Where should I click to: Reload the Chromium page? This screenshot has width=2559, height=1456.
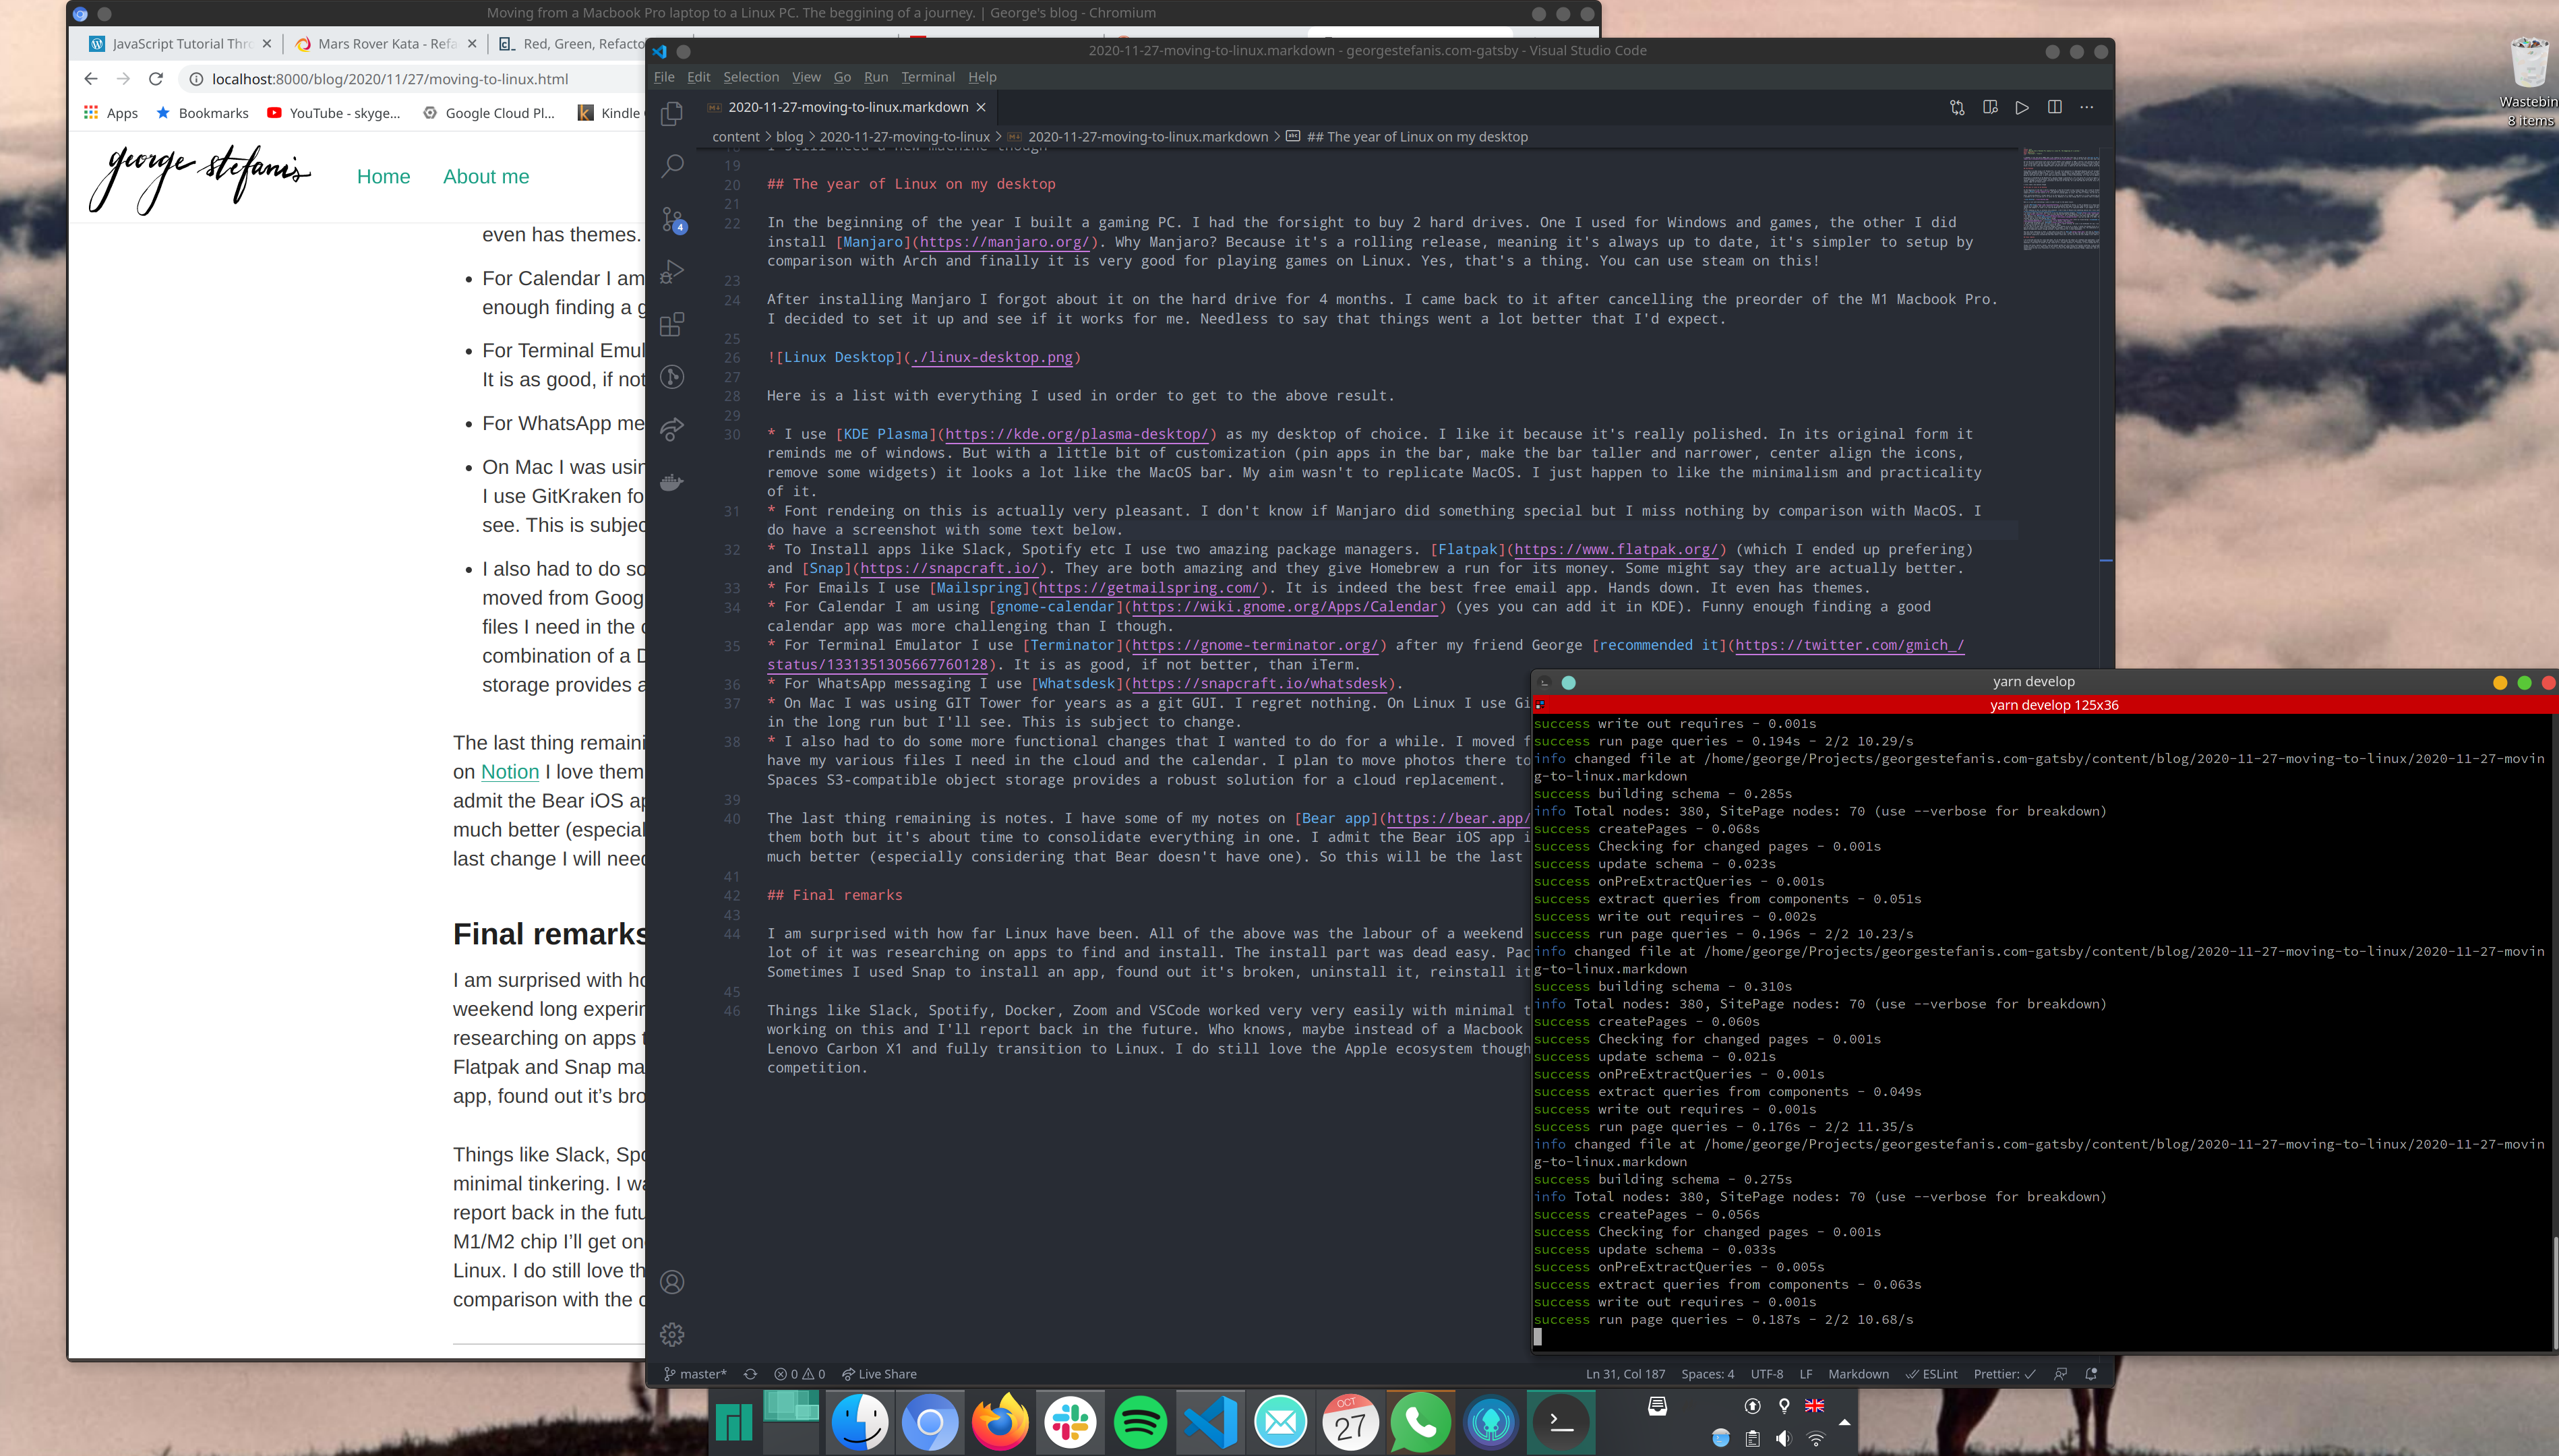[x=156, y=79]
